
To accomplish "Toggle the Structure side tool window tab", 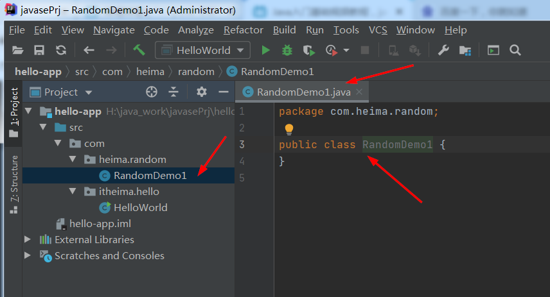I will click(x=13, y=184).
